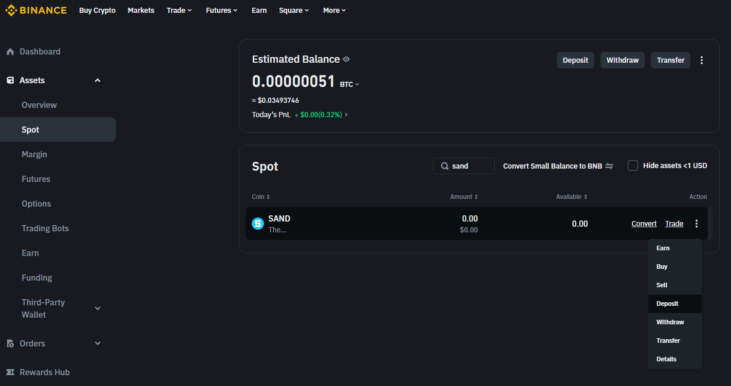This screenshot has width=731, height=386.
Task: Click the Rewards Hub ticket icon
Action: 10,373
